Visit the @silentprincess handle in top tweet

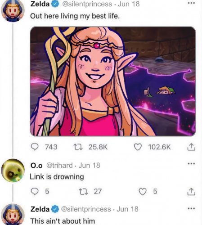tap(87, 4)
